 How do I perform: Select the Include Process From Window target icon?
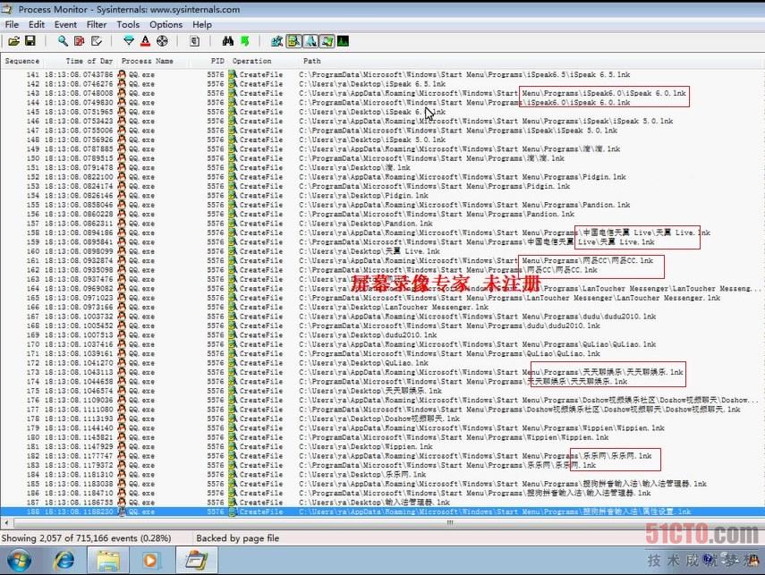point(162,41)
